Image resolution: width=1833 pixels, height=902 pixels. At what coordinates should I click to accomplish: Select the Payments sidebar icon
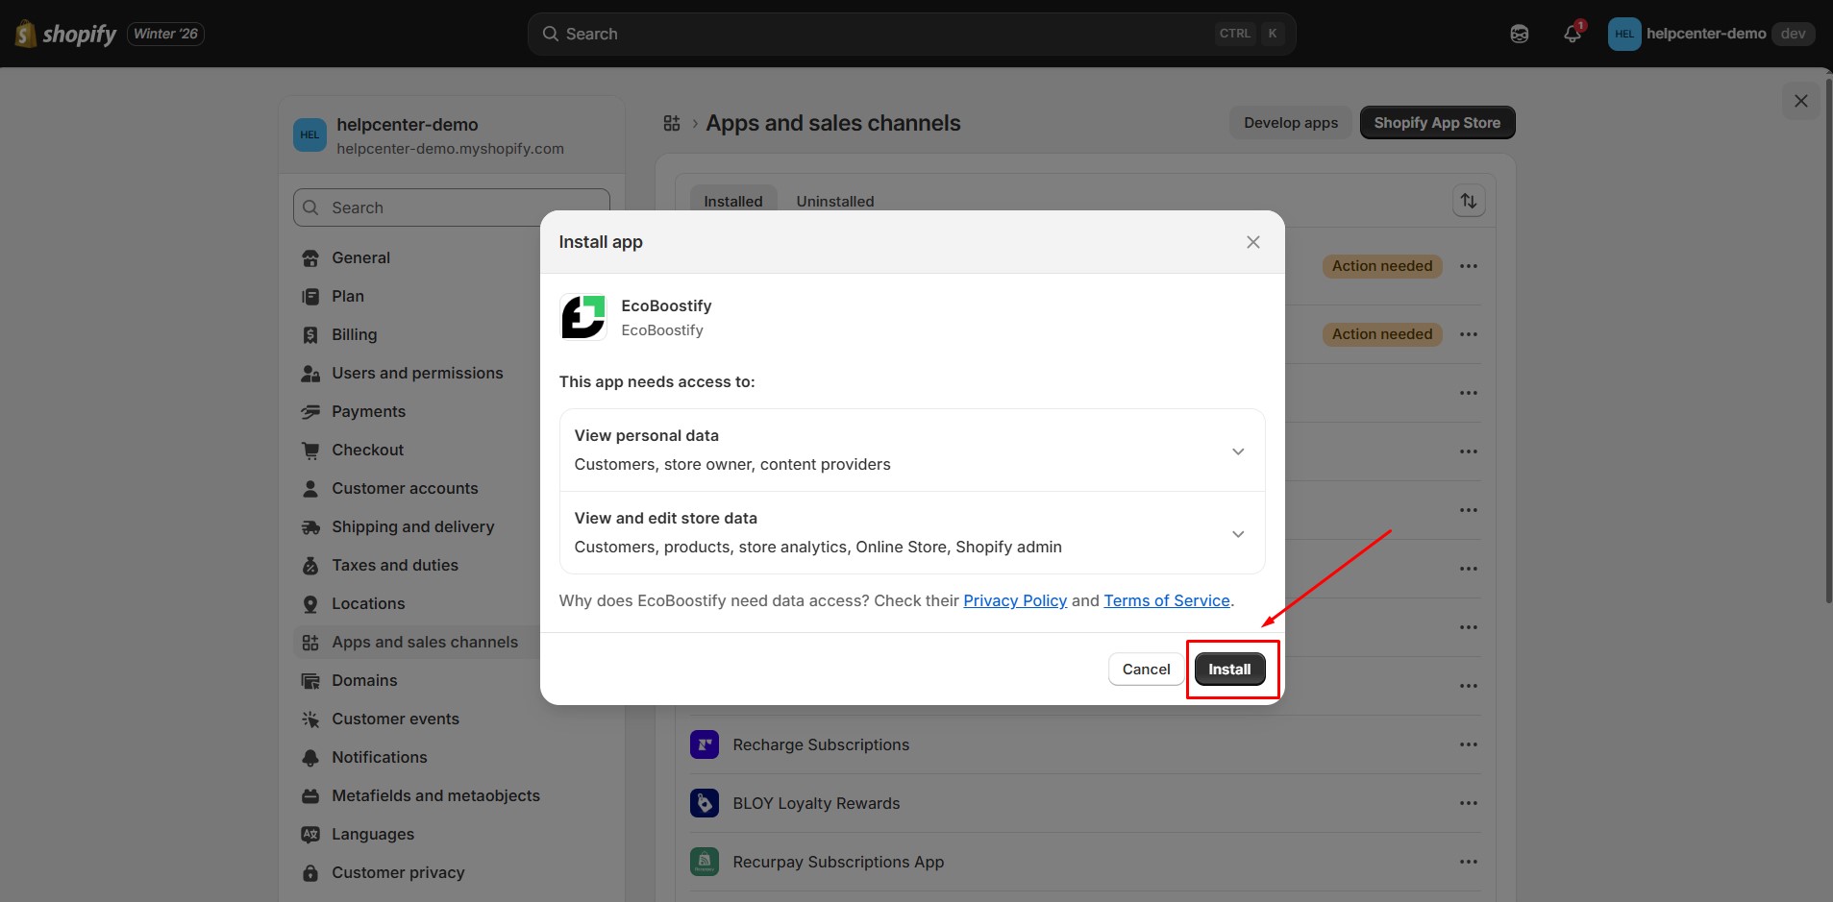pos(310,411)
